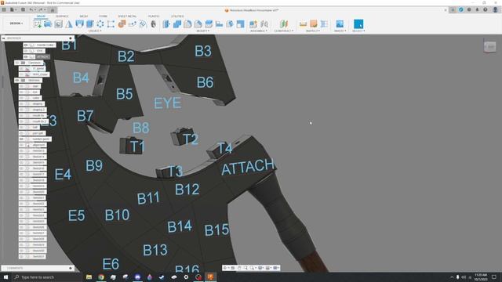Collapse the BROWSER panel header
Screen dimensions: 502x282
point(3,38)
